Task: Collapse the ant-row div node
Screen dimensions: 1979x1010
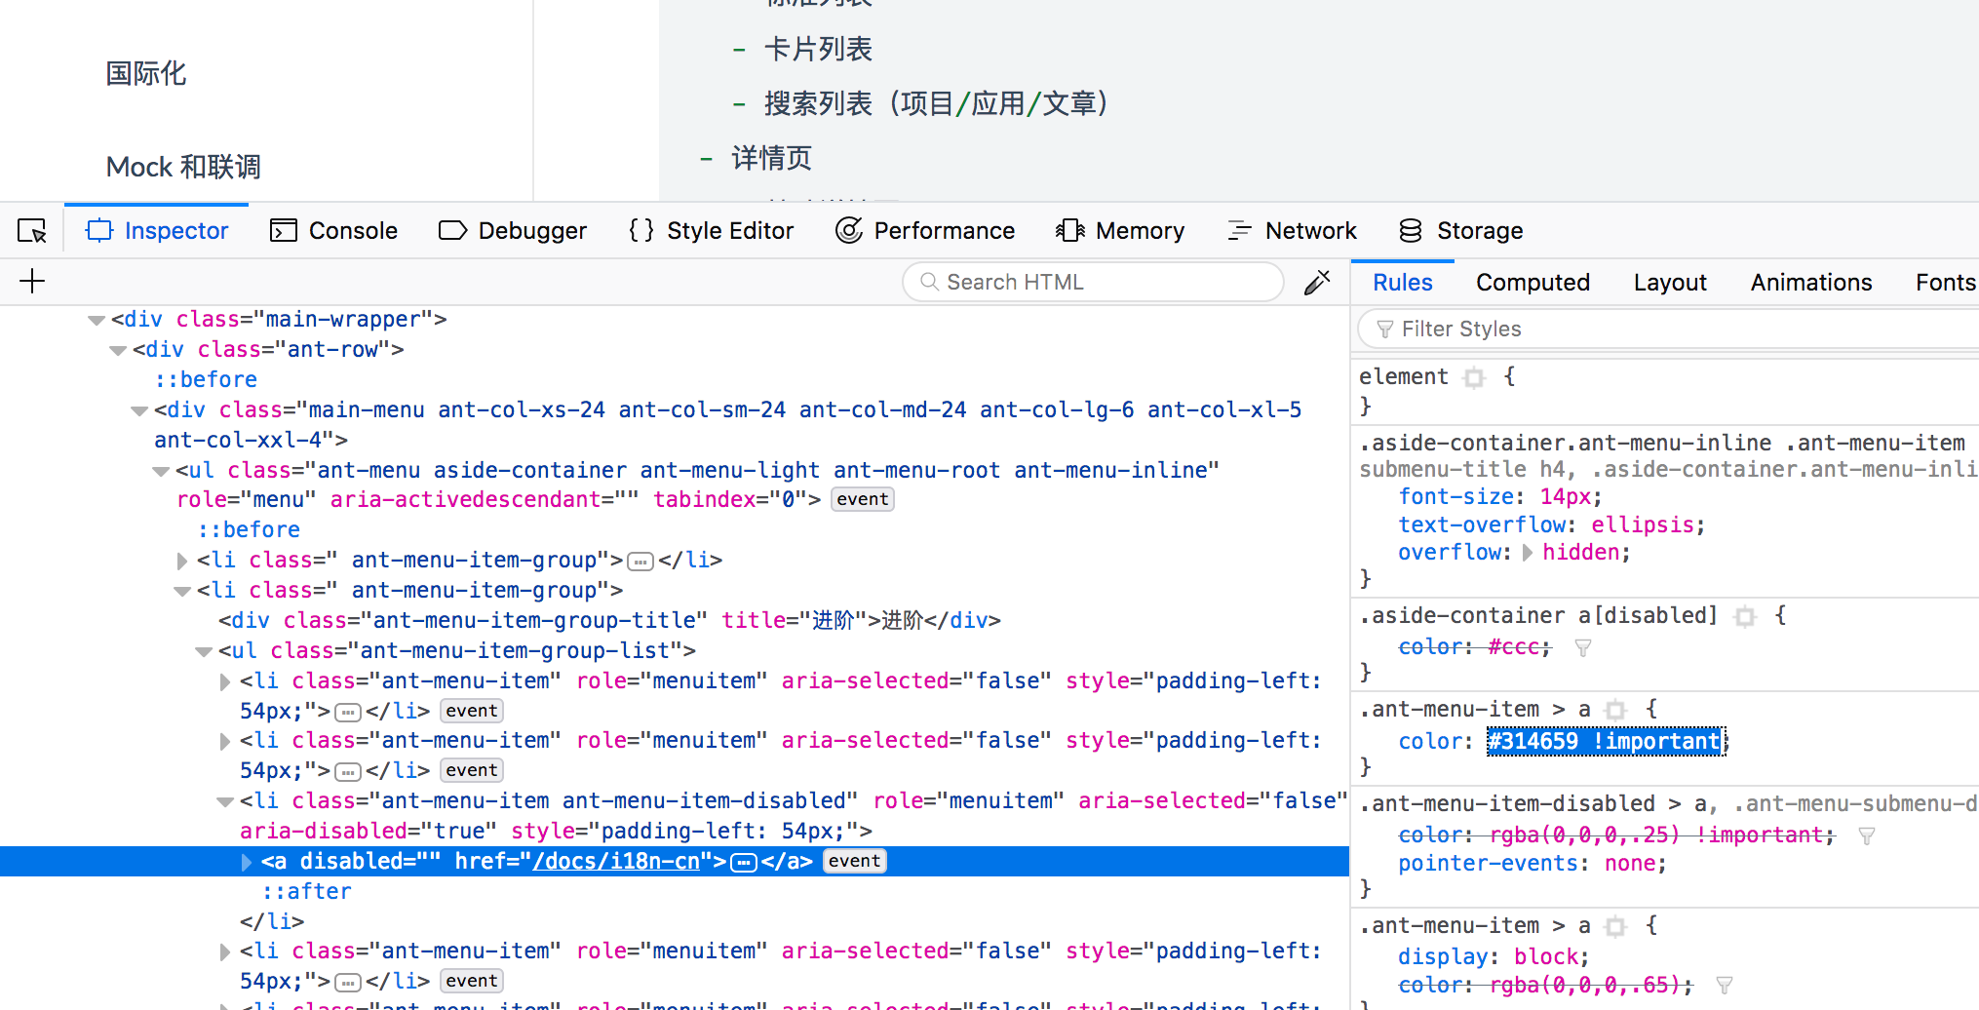Action: point(118,350)
